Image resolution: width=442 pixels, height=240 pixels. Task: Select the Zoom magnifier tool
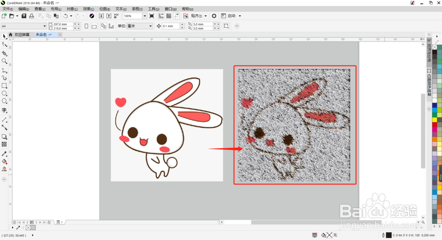coord(4,61)
